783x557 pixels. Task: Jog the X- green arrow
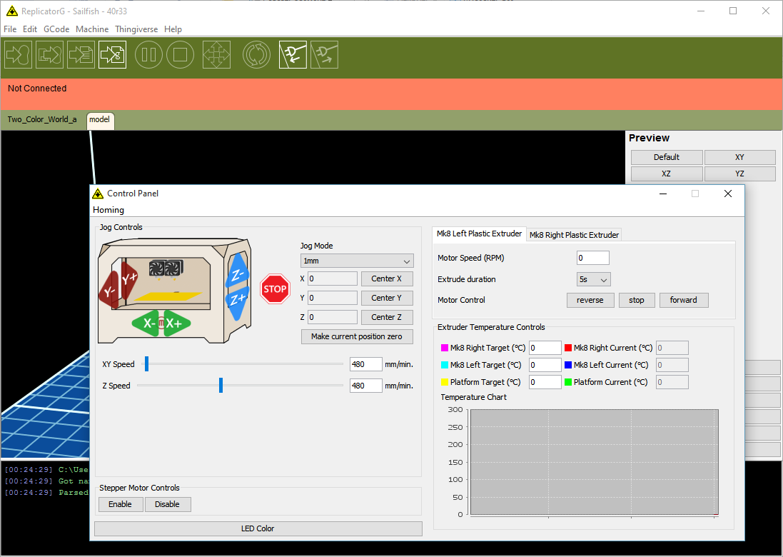(x=146, y=323)
